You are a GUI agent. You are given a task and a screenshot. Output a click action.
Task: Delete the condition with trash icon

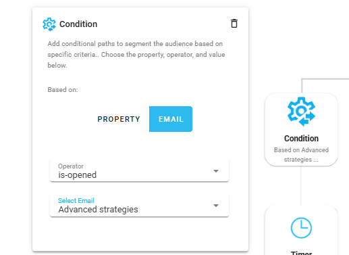[x=234, y=24]
